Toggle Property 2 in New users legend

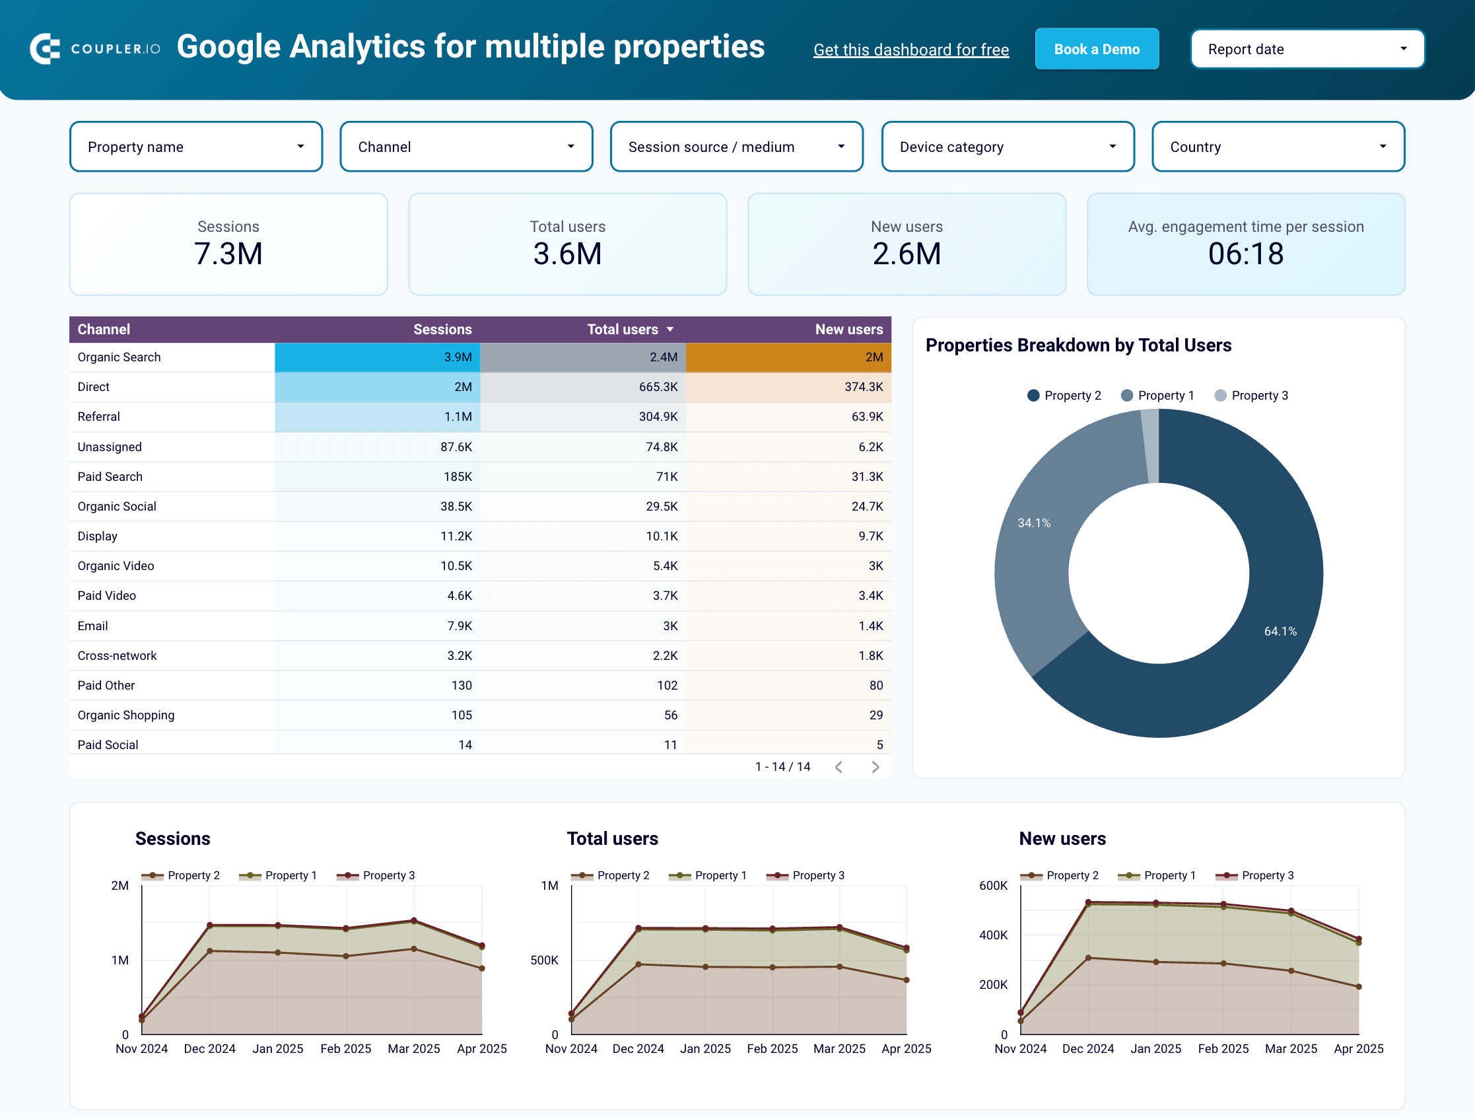click(1060, 875)
